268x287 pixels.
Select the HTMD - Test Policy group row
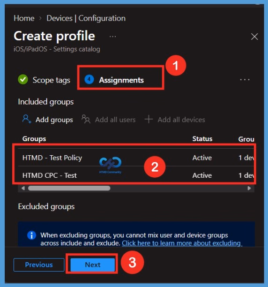tap(136, 158)
